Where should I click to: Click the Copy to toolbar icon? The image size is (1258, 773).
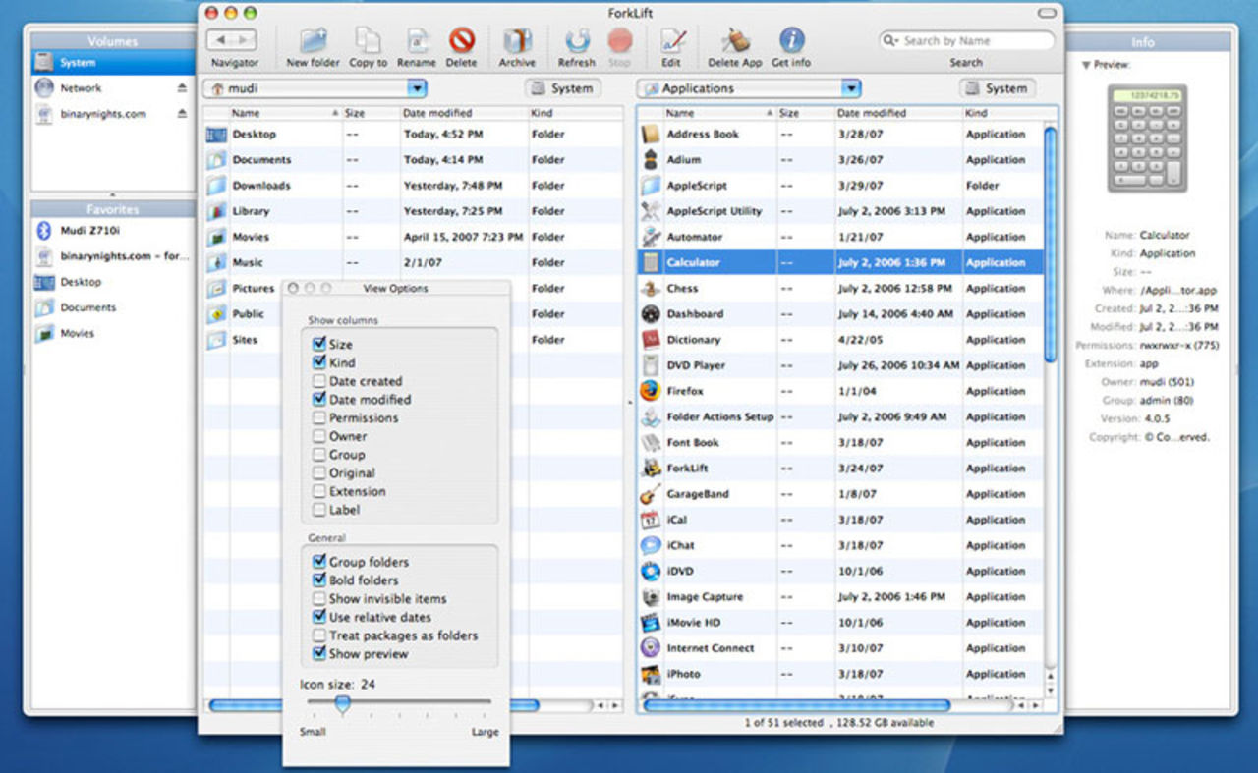tap(368, 42)
